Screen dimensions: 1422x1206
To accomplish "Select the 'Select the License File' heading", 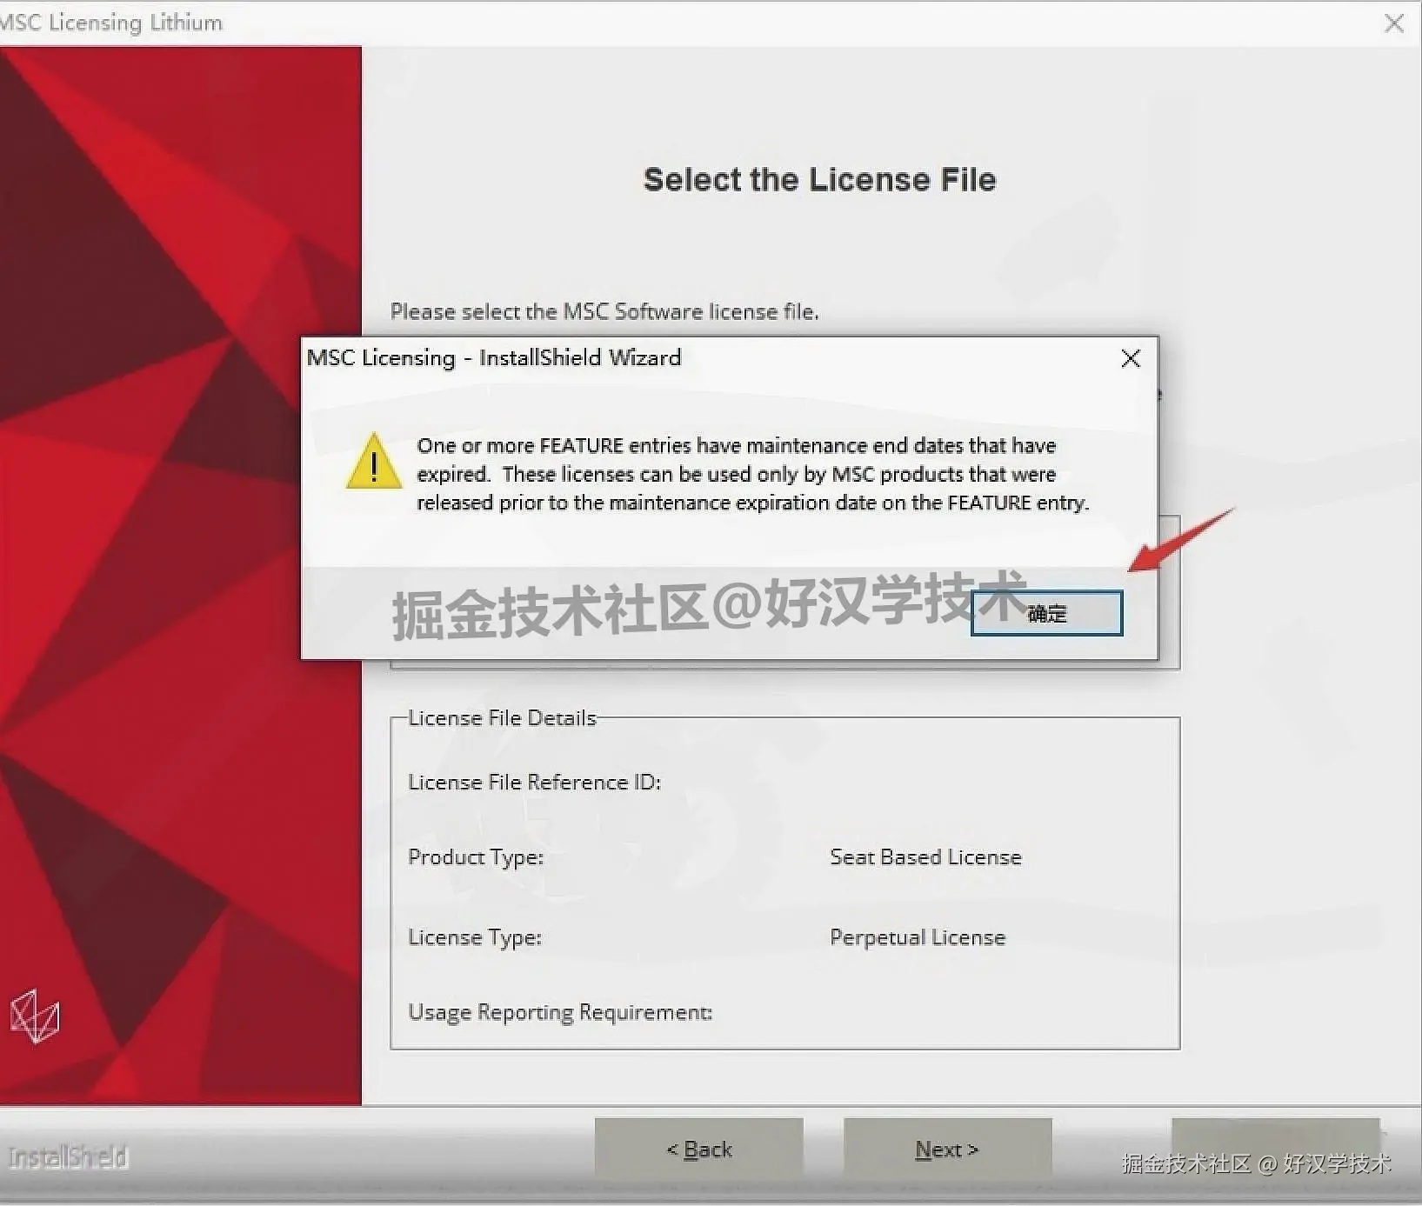I will [819, 179].
